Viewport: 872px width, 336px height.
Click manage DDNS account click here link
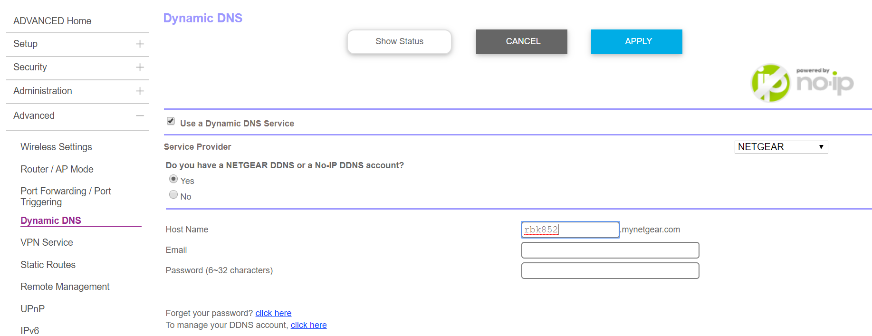point(309,325)
